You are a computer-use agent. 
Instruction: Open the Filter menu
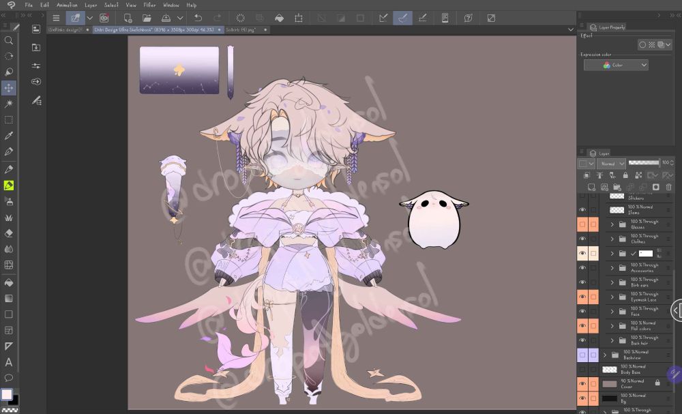click(149, 5)
